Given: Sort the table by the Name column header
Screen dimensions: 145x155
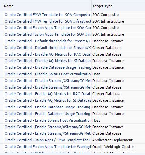Looking at the screenshot, I should click(x=9, y=6).
